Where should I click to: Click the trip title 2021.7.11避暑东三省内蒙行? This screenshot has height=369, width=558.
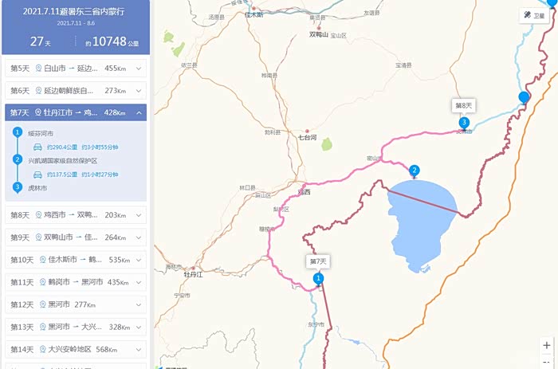click(x=73, y=11)
